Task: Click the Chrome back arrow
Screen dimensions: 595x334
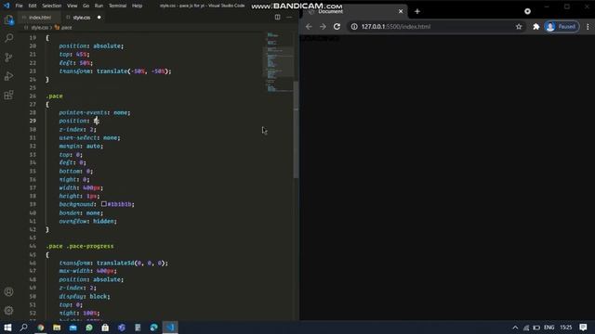Action: tap(309, 27)
